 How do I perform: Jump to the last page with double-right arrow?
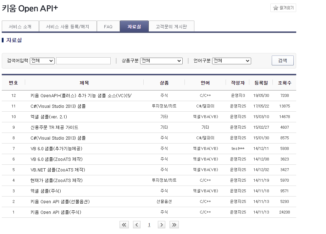(174, 225)
